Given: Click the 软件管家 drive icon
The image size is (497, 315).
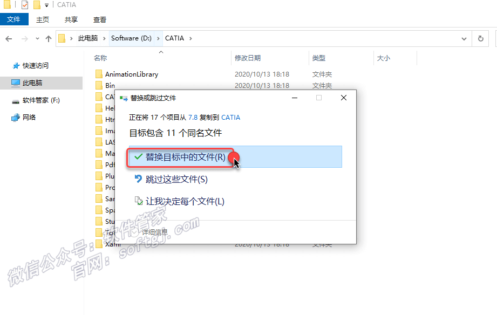Looking at the screenshot, I should click(x=16, y=101).
